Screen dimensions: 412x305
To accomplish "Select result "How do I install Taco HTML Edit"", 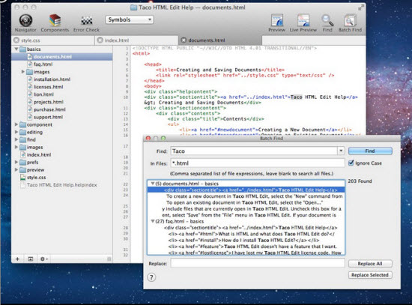I will [243, 241].
